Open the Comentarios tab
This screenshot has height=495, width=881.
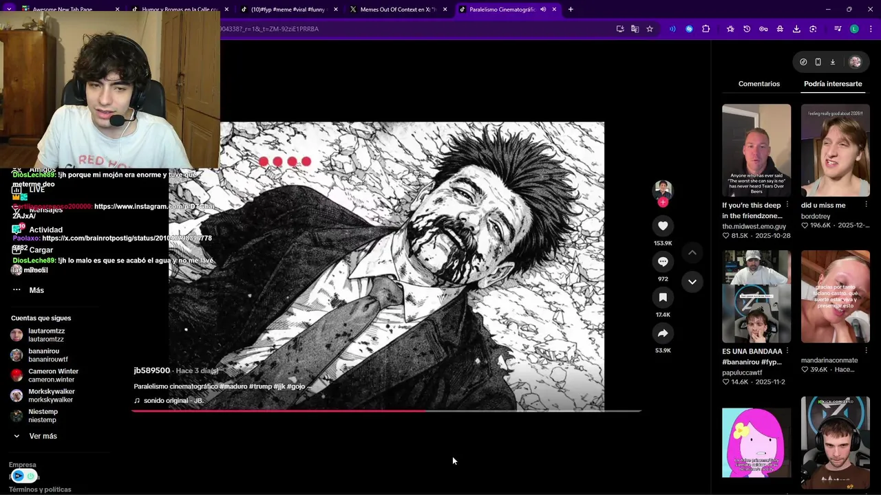(759, 84)
